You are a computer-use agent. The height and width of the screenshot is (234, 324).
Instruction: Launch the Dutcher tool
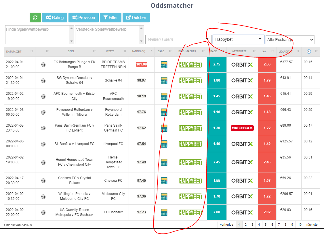click(x=136, y=18)
